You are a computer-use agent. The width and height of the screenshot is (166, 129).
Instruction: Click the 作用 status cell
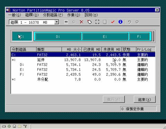pyautogui.click(x=126, y=55)
